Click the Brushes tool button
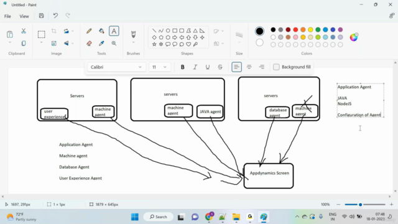This screenshot has width=398, height=224. 133,34
